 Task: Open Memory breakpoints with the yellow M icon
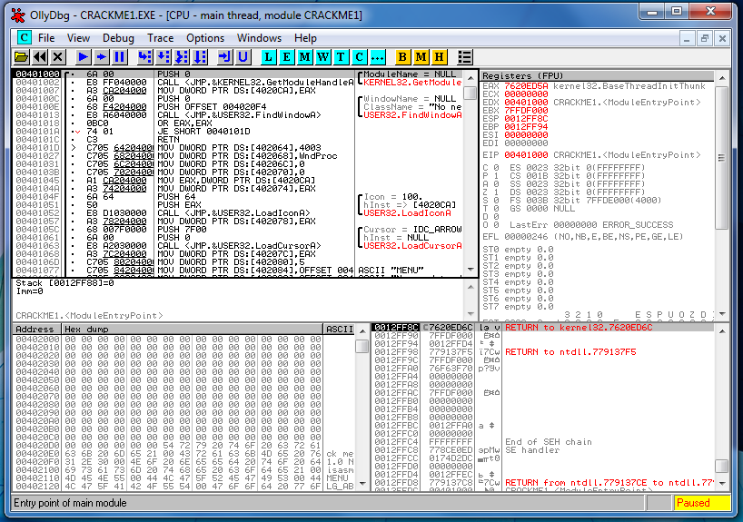[x=421, y=57]
